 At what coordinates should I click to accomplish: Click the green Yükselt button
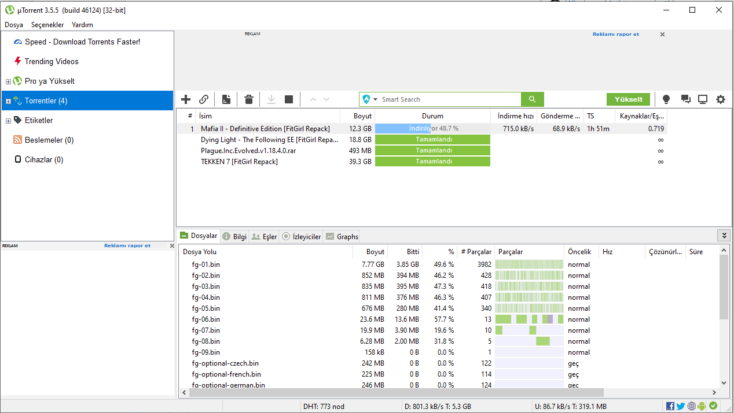tap(629, 99)
